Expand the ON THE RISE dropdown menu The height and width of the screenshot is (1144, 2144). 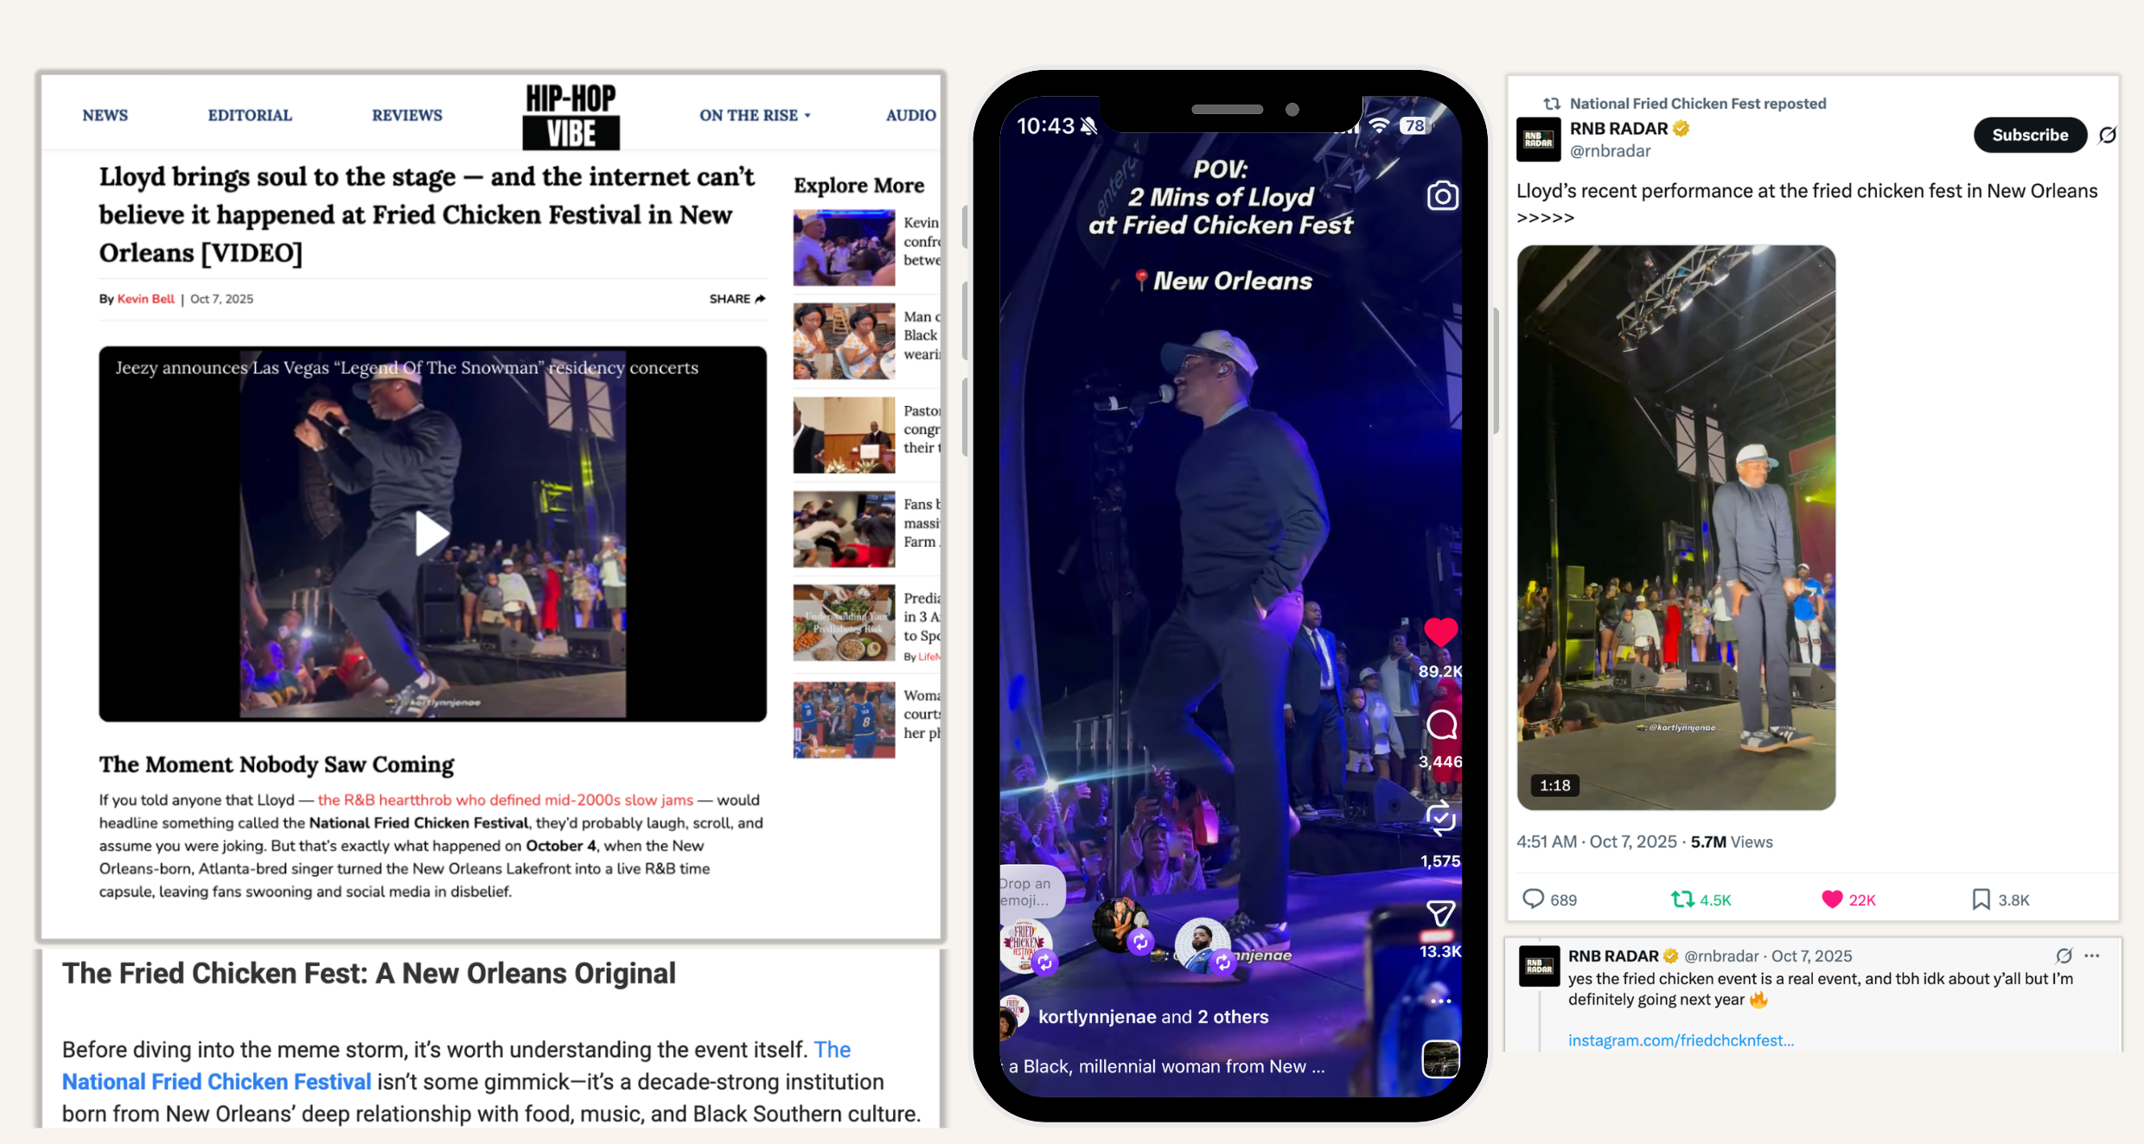click(755, 115)
